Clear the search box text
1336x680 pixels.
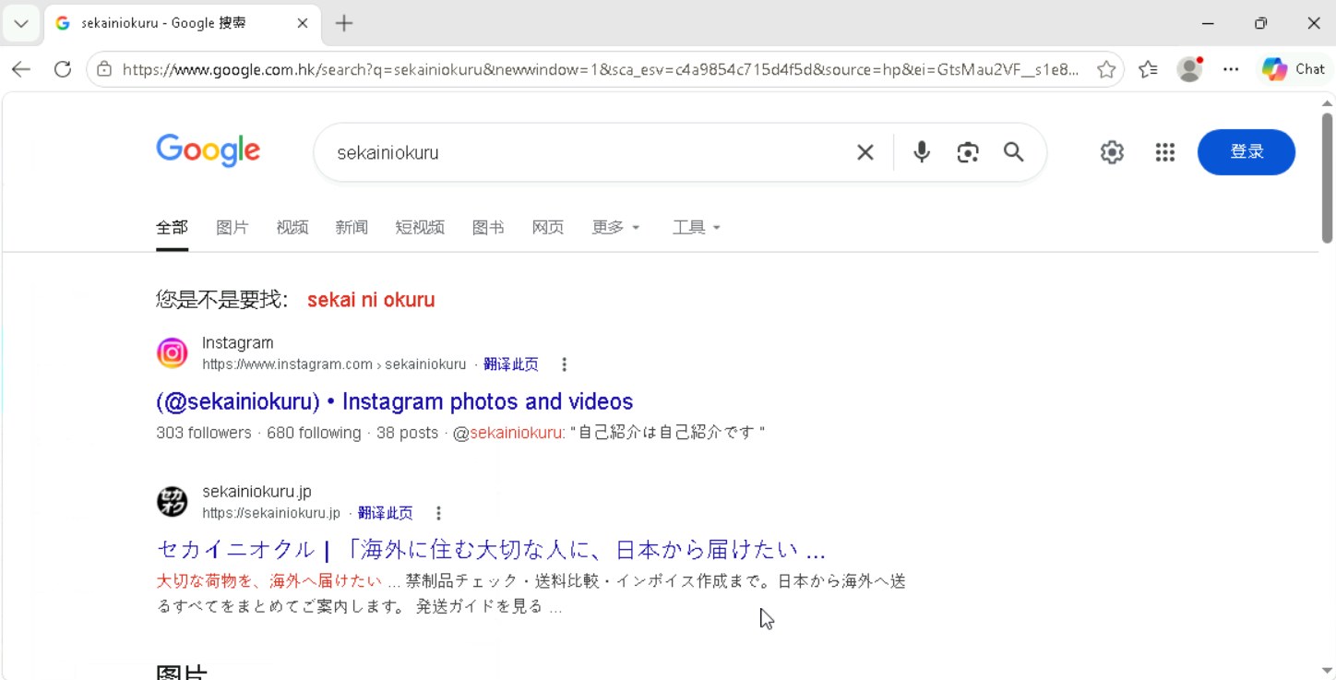(x=865, y=152)
